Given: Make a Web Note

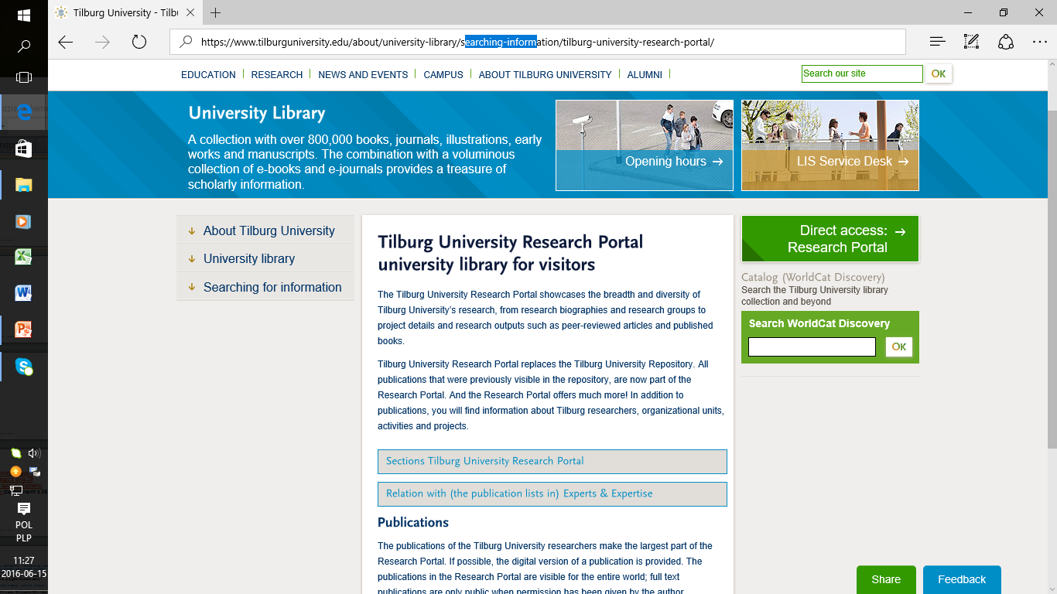Looking at the screenshot, I should 971,42.
